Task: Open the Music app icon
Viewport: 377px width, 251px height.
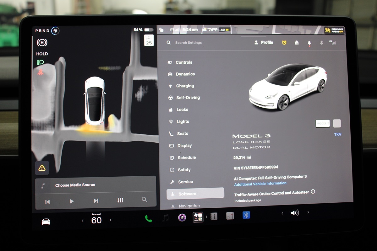Action: 165,218
